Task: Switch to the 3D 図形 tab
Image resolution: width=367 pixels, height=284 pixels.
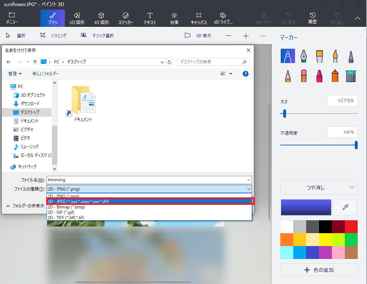Action: click(x=101, y=18)
